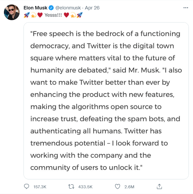Click the Yesss!!! tweet text
193x194 pixels.
pos(53,15)
